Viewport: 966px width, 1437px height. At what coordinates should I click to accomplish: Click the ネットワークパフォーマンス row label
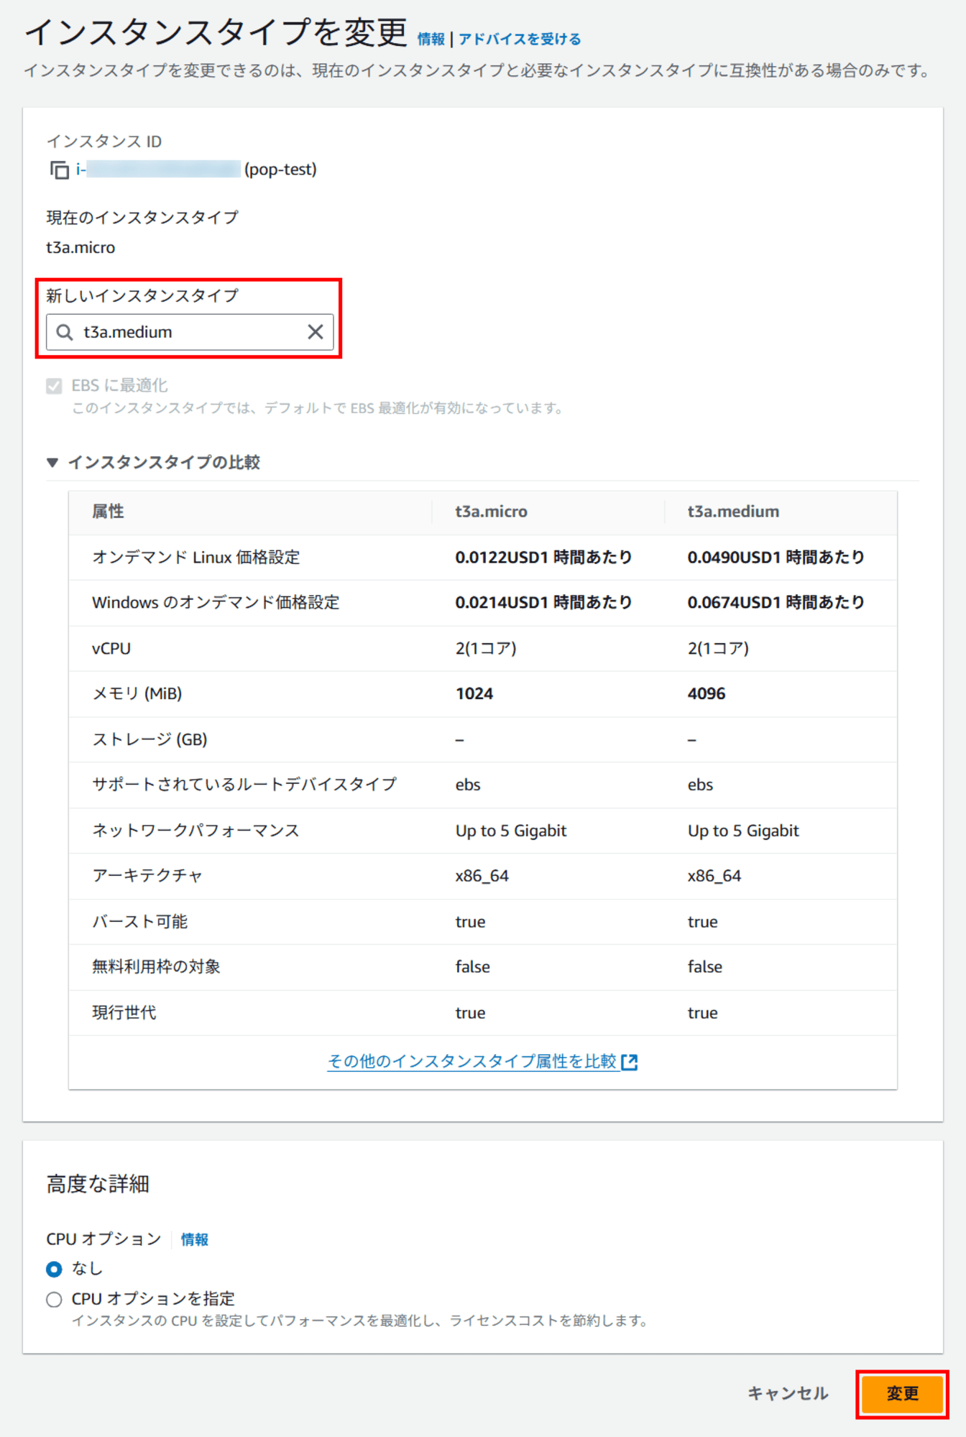pyautogui.click(x=195, y=830)
